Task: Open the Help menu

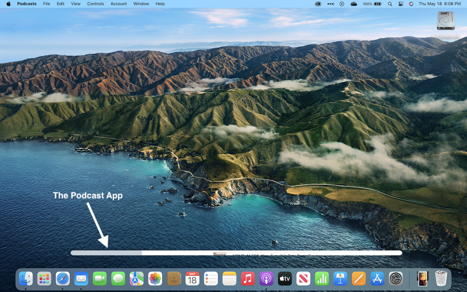Action: pos(160,4)
